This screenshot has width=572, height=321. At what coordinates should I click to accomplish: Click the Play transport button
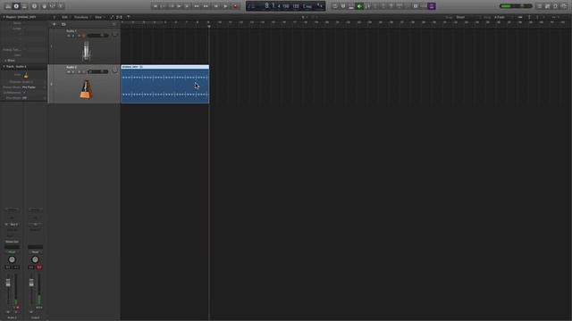(x=225, y=6)
